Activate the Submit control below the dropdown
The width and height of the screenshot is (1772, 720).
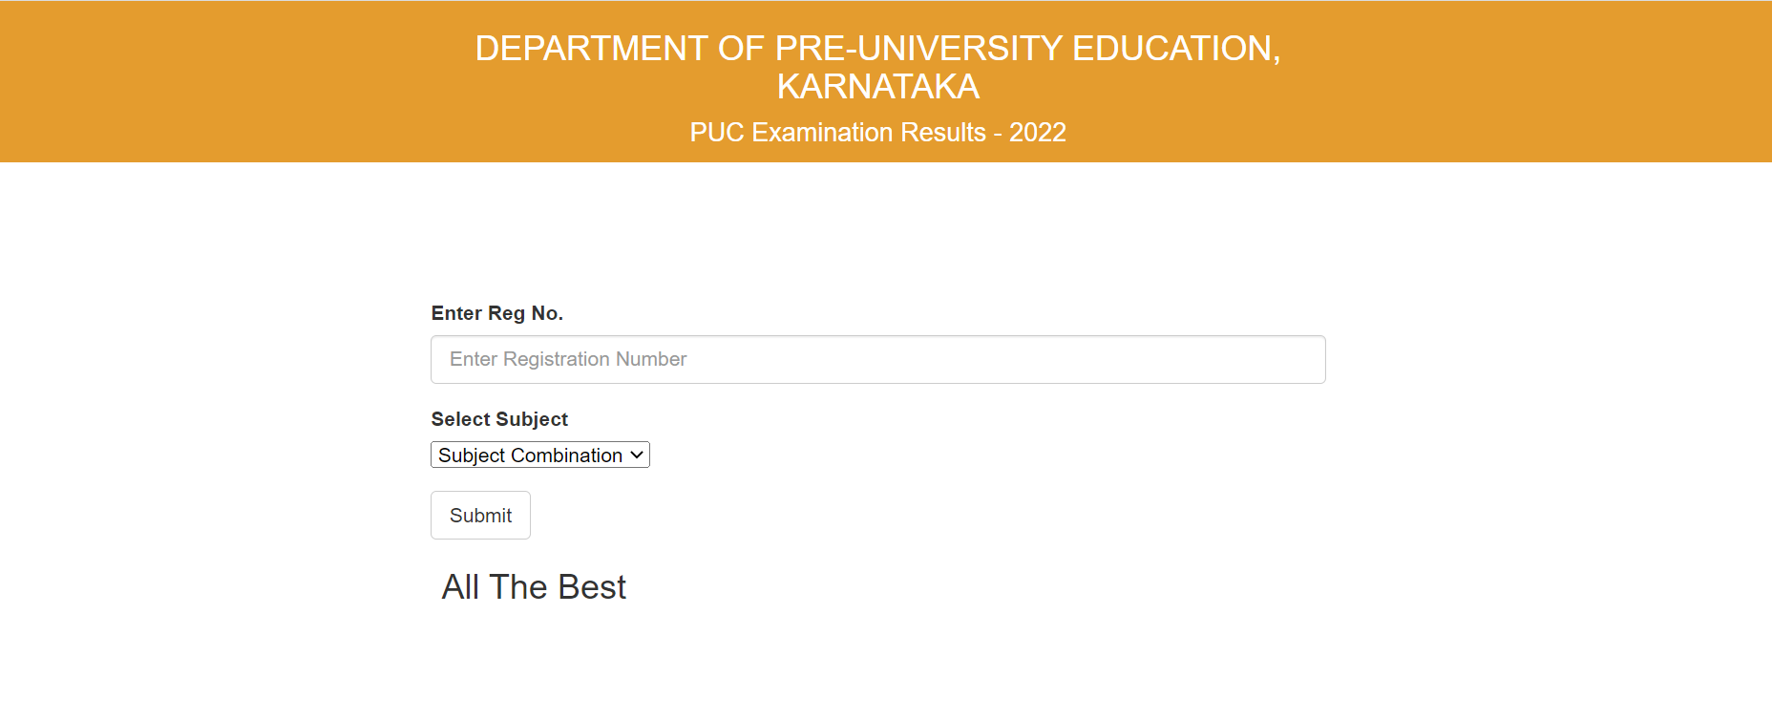pyautogui.click(x=480, y=515)
